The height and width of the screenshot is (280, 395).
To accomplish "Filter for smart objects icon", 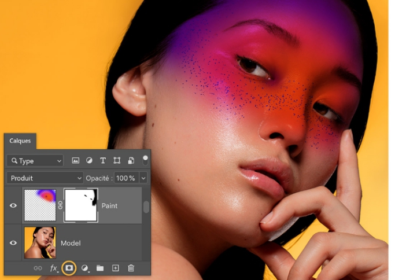I will [131, 161].
